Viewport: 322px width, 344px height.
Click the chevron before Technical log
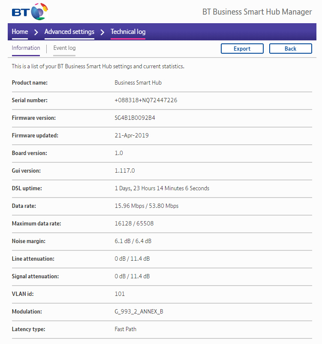coord(102,32)
